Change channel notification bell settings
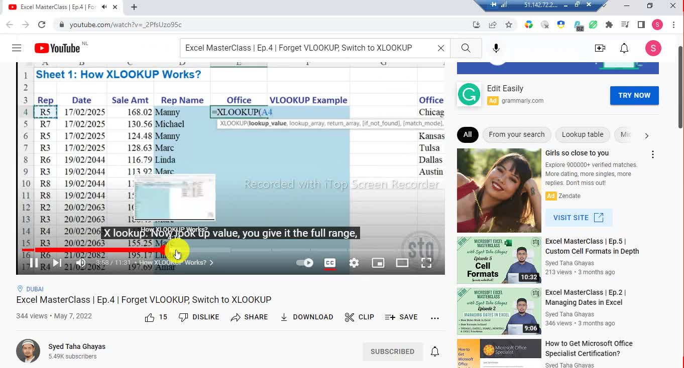 click(435, 352)
